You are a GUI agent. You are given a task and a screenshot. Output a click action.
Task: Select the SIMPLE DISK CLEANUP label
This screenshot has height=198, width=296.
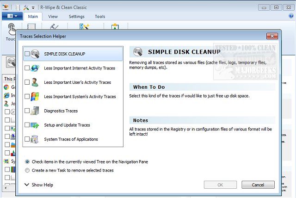coord(65,54)
